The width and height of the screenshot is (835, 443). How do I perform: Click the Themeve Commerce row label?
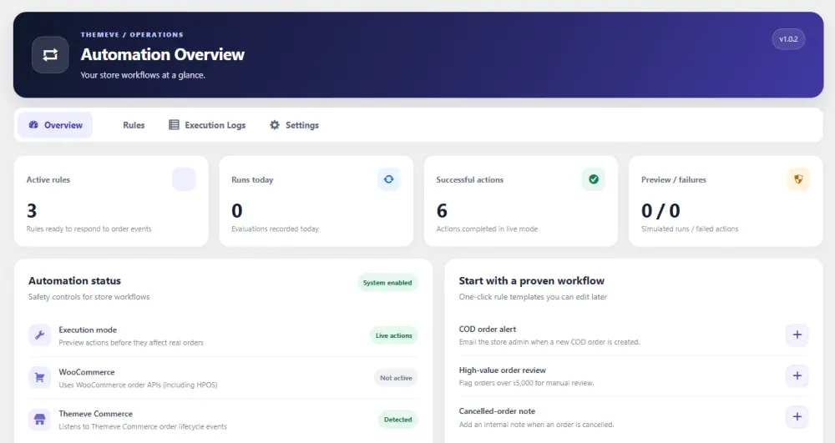[95, 414]
